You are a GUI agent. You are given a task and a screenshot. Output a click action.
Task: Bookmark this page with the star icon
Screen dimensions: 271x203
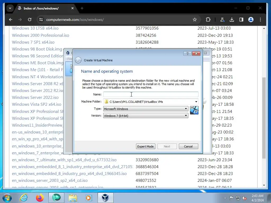tap(195, 20)
